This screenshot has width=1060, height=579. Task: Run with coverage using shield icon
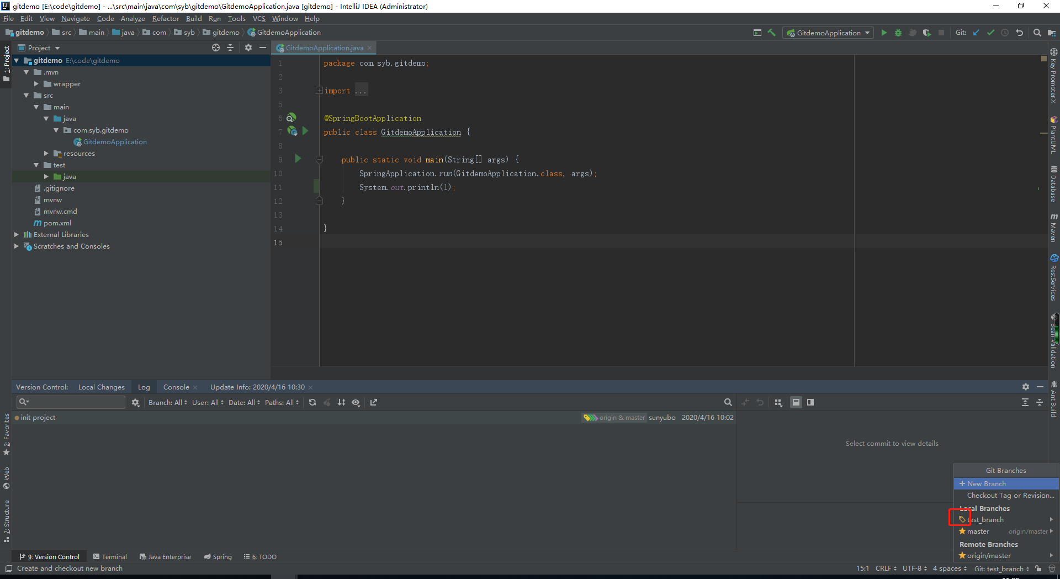pyautogui.click(x=927, y=33)
